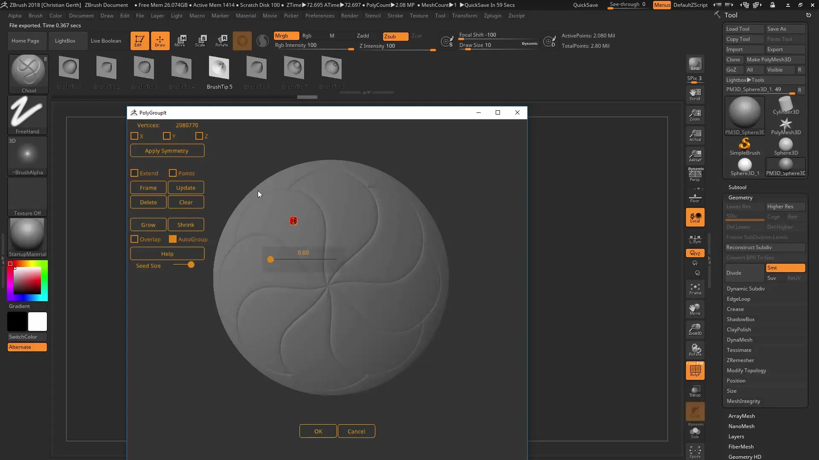
Task: Click Apply Symmetry button
Action: [167, 150]
